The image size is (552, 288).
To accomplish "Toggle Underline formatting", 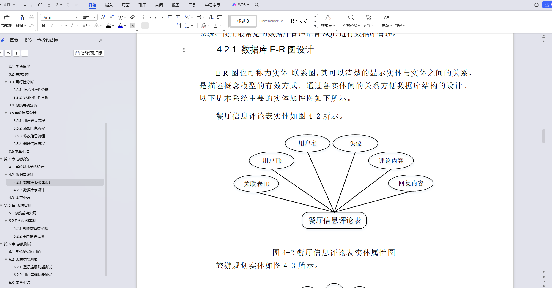I will 61,26.
